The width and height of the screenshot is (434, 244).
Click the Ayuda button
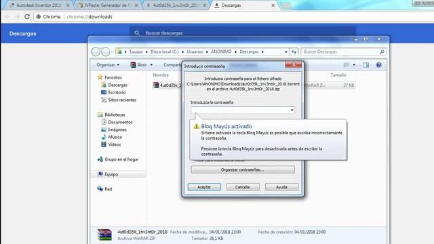click(x=282, y=187)
